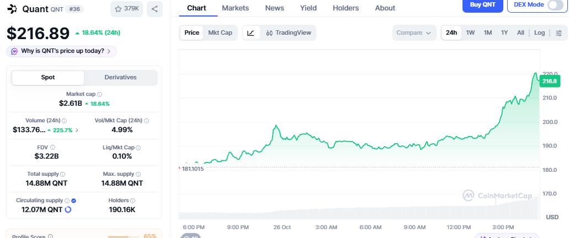Click the $2.61B market cap value
Viewport: 569px width, 238px height.
pyautogui.click(x=71, y=103)
